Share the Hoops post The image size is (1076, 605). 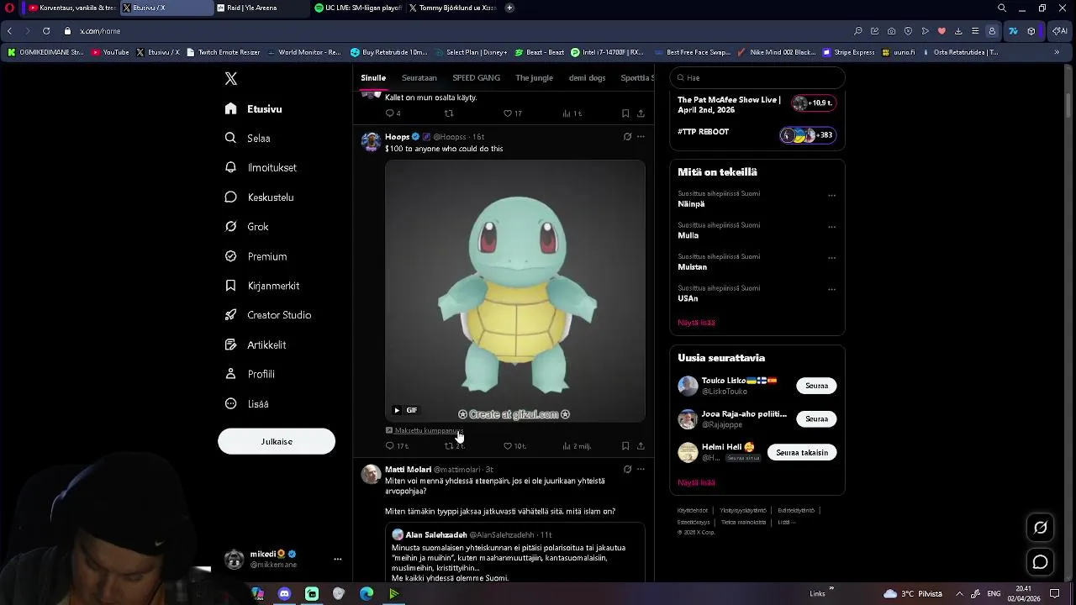coord(641,446)
